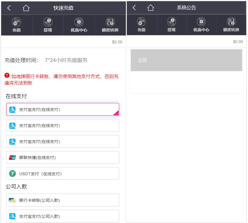Select 银行卡转账 company deposit method

point(63,200)
